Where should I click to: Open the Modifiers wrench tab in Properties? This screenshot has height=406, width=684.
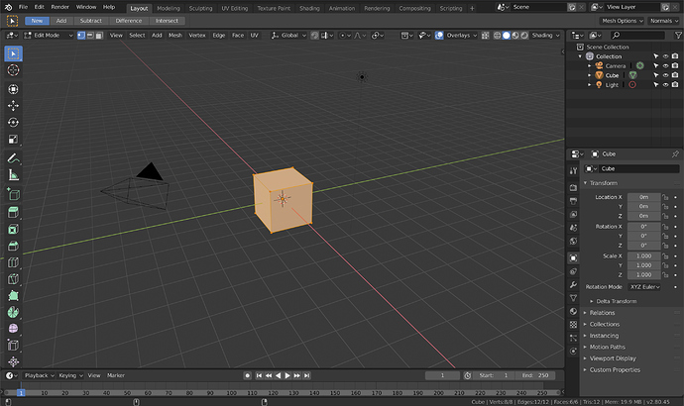[x=573, y=285]
